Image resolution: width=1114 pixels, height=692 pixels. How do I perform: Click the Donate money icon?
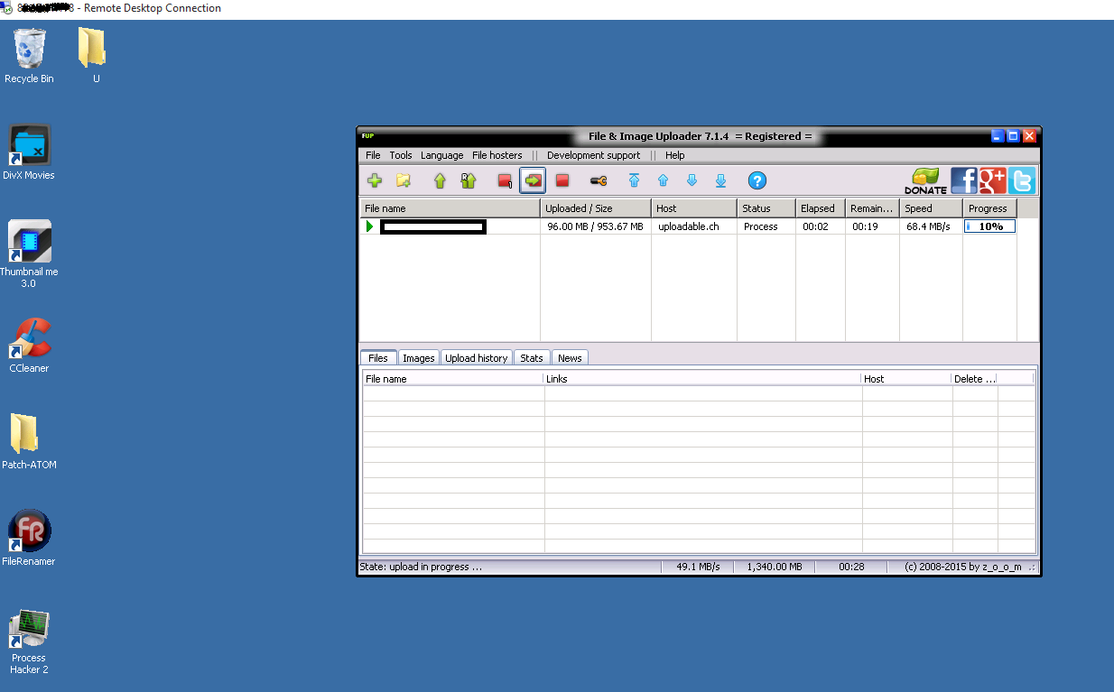pos(925,180)
